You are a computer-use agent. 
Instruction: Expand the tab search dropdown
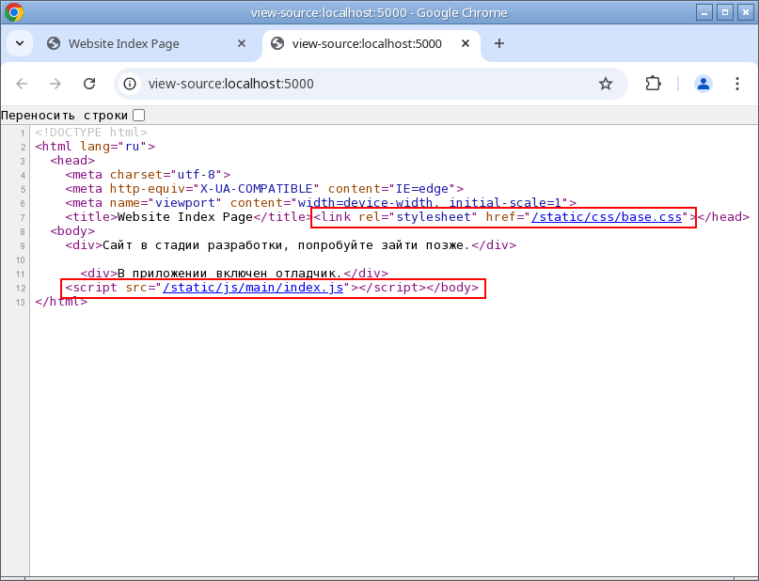point(20,43)
